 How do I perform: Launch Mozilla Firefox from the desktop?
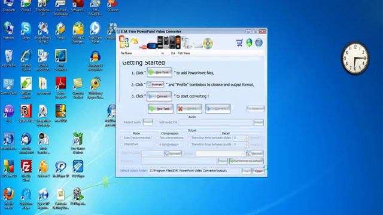(x=9, y=198)
